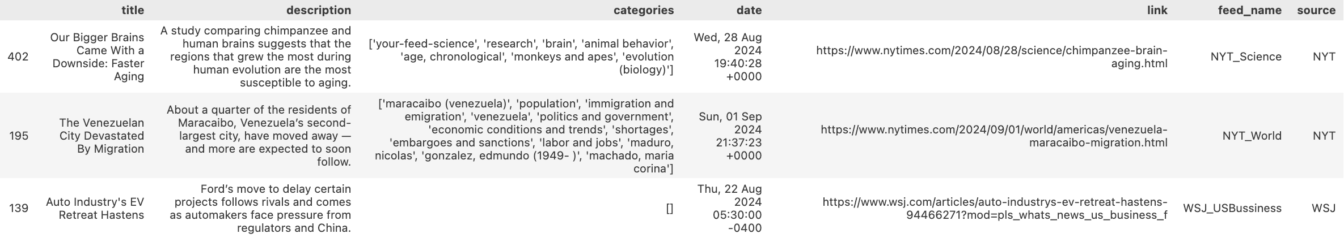
Task: Select the link column header
Action: tap(1157, 10)
